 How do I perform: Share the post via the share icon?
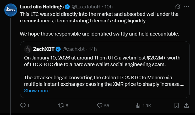(x=186, y=106)
